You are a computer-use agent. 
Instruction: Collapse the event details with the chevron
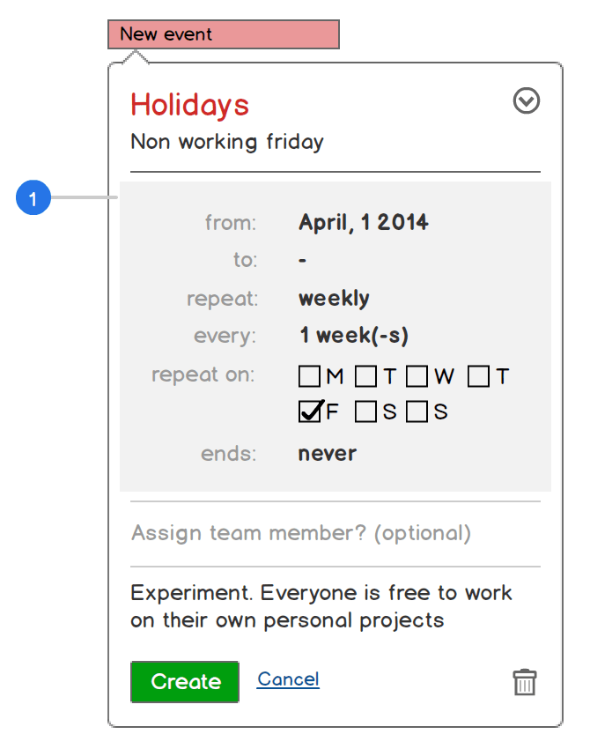pyautogui.click(x=526, y=101)
